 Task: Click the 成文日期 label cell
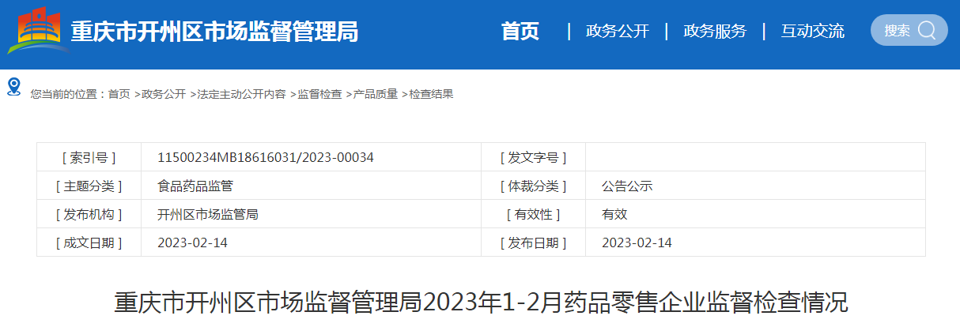[89, 242]
